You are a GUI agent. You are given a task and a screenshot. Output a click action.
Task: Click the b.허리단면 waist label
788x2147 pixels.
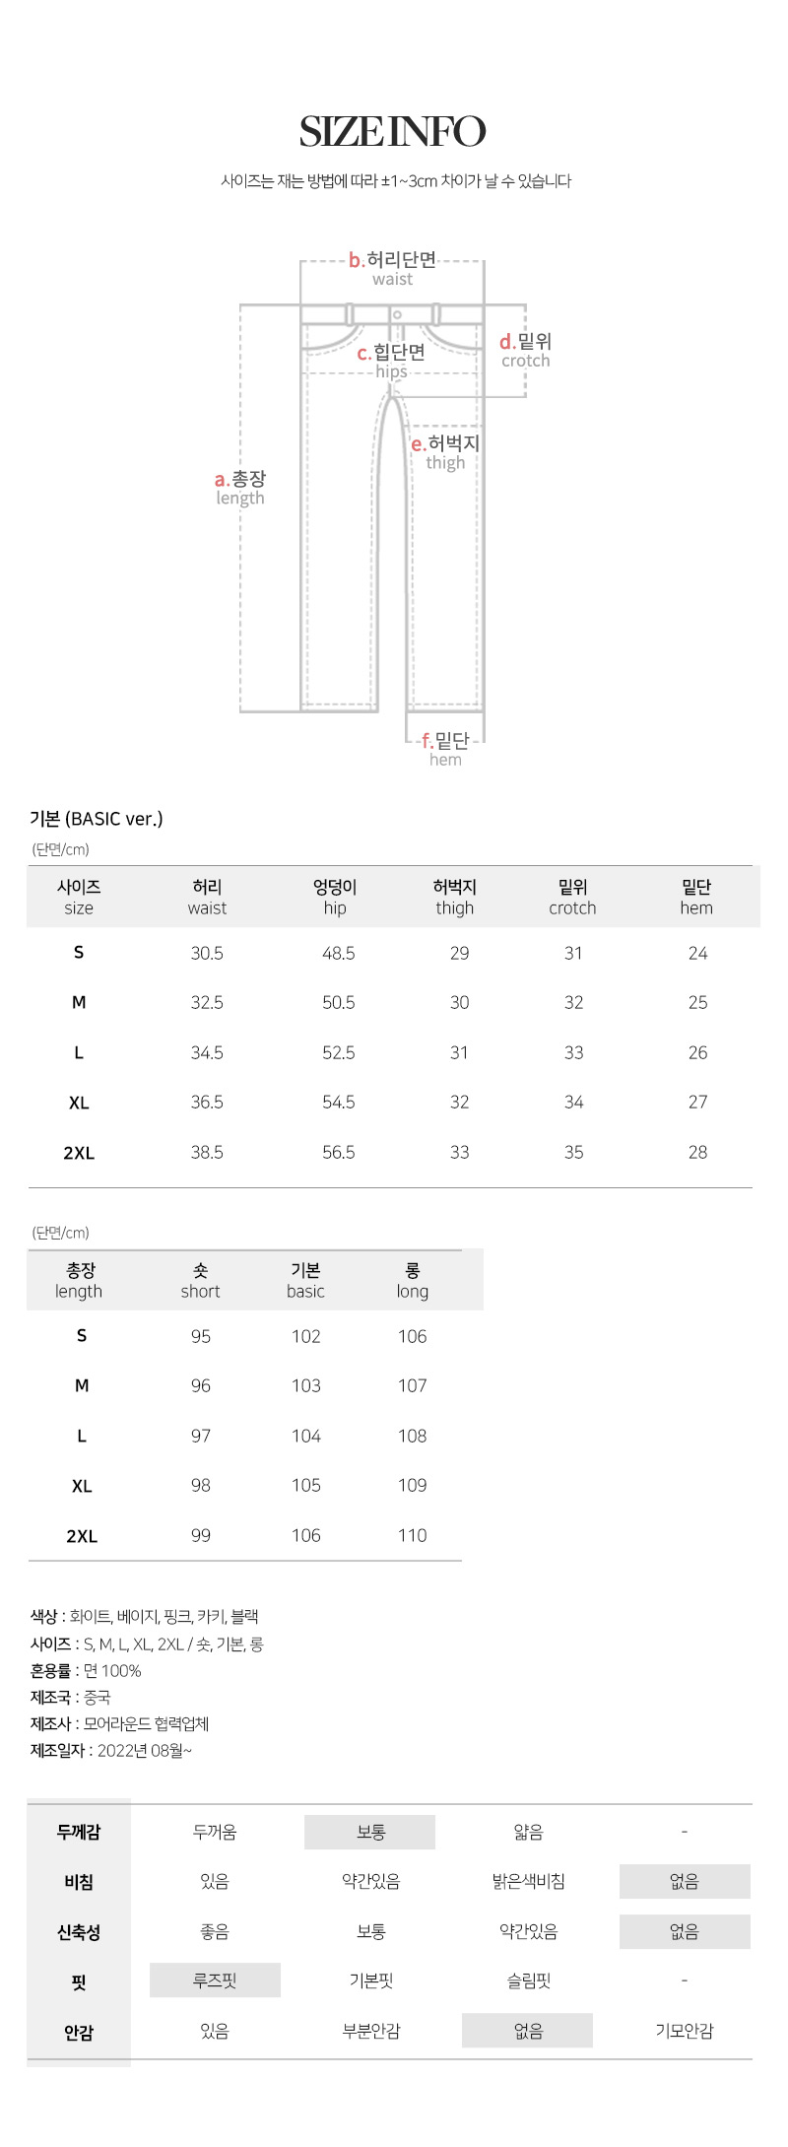(x=392, y=269)
